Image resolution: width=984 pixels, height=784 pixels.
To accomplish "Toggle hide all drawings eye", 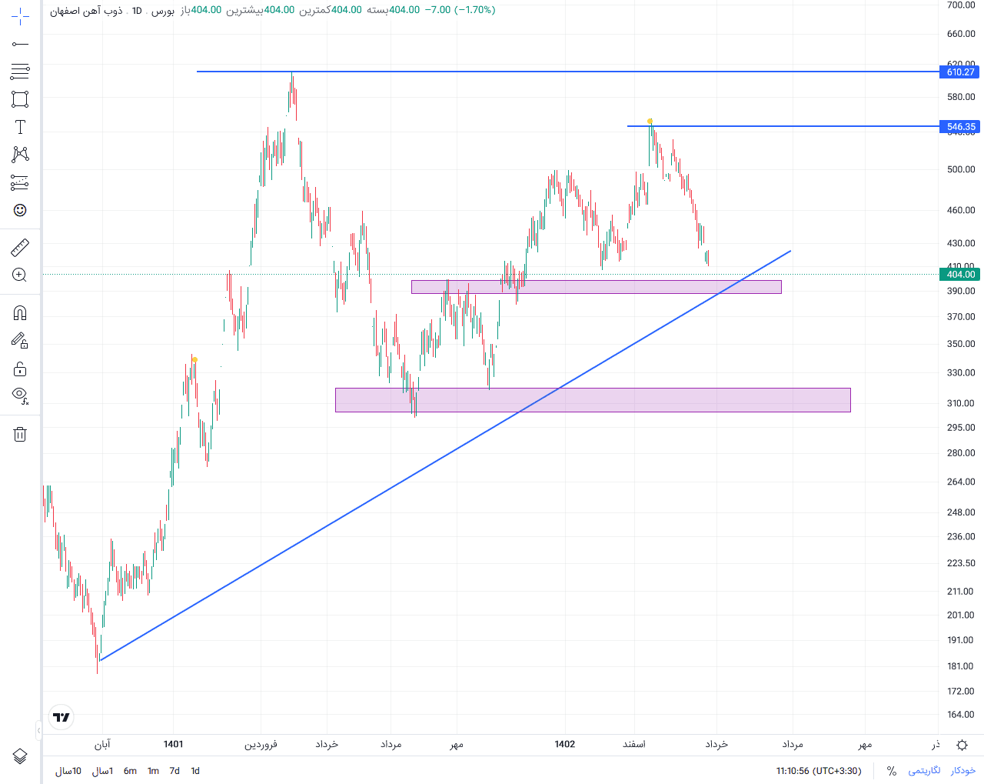I will [20, 396].
